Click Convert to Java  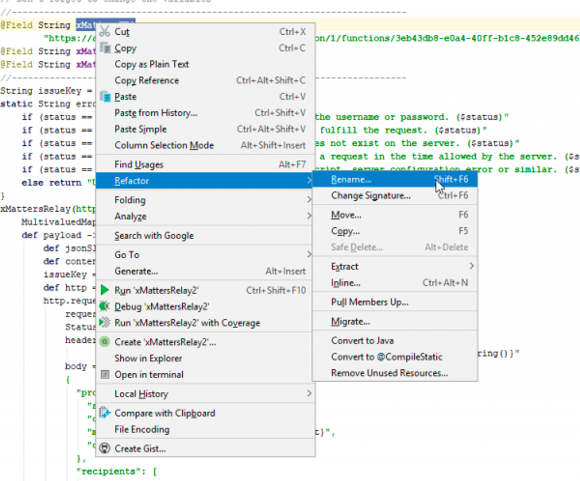[x=362, y=340]
